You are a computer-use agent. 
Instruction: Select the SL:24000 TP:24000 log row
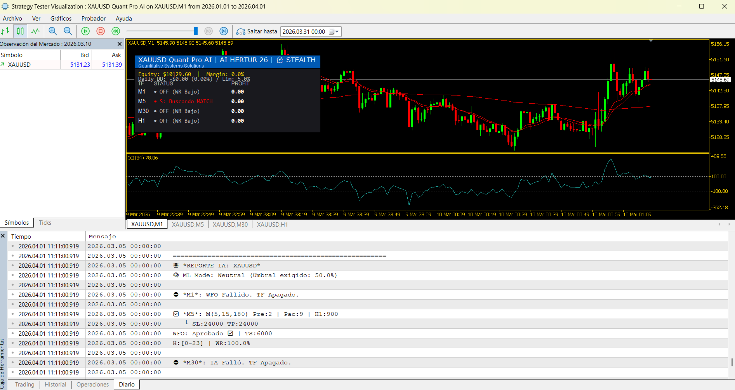point(368,324)
